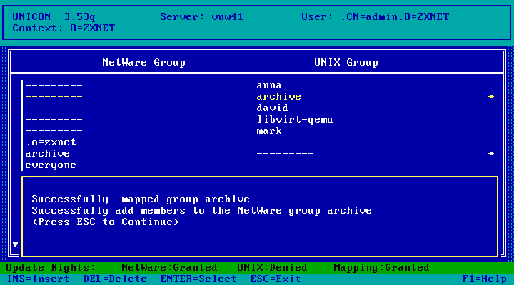Screen dimensions: 514x285
Task: Click the Context: O=ZXNET header text
Action: 64,28
